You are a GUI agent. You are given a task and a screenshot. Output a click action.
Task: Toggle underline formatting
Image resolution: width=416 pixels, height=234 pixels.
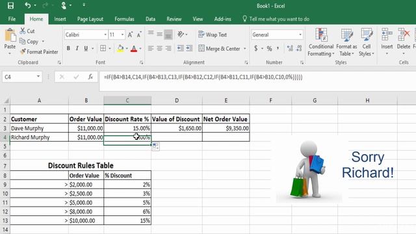(86, 48)
